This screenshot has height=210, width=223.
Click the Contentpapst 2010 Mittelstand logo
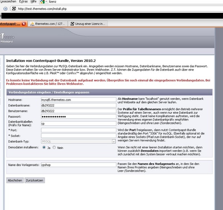tap(7, 38)
